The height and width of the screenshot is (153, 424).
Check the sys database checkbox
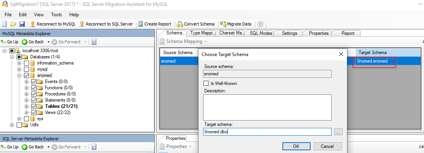pyautogui.click(x=26, y=119)
